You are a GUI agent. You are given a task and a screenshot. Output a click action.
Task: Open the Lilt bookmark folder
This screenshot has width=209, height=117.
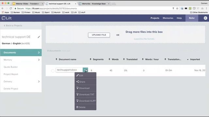pyautogui.click(x=74, y=12)
